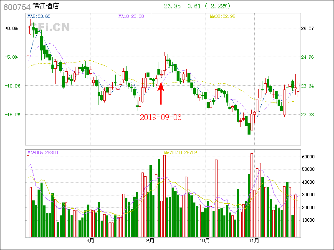
Task: Select the MA5:23.62 indicator label
Action: pos(38,17)
